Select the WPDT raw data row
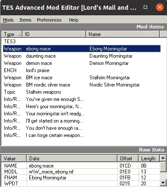 [x=81, y=183]
